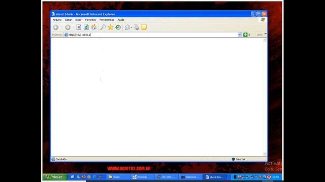Expand the Back button history dropdown
The width and height of the screenshot is (325, 182).
click(61, 27)
